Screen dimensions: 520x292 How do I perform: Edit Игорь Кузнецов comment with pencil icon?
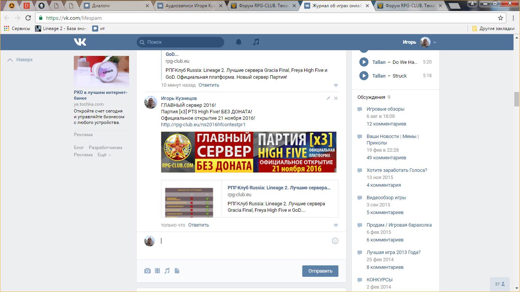click(x=328, y=98)
